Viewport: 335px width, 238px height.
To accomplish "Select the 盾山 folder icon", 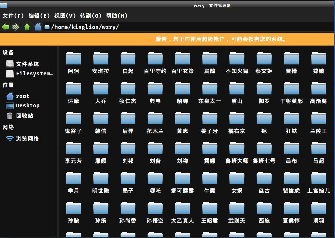I will 237,88.
